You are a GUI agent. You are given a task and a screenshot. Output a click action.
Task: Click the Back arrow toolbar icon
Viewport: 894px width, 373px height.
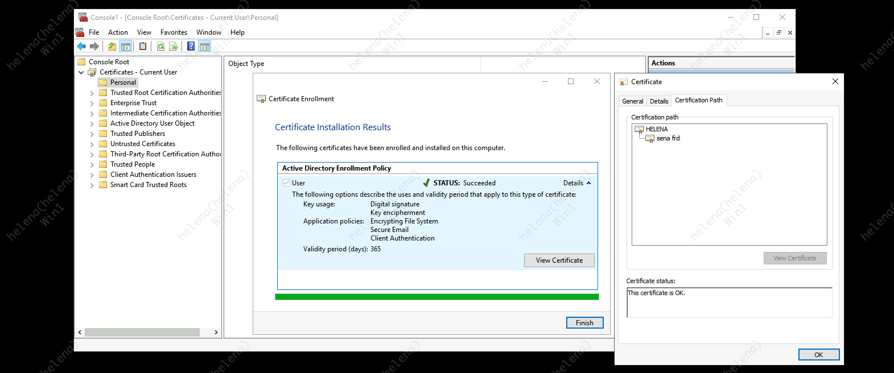[x=81, y=47]
